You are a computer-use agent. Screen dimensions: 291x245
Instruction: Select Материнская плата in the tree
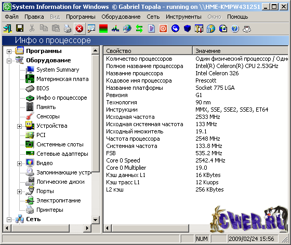coord(62,79)
